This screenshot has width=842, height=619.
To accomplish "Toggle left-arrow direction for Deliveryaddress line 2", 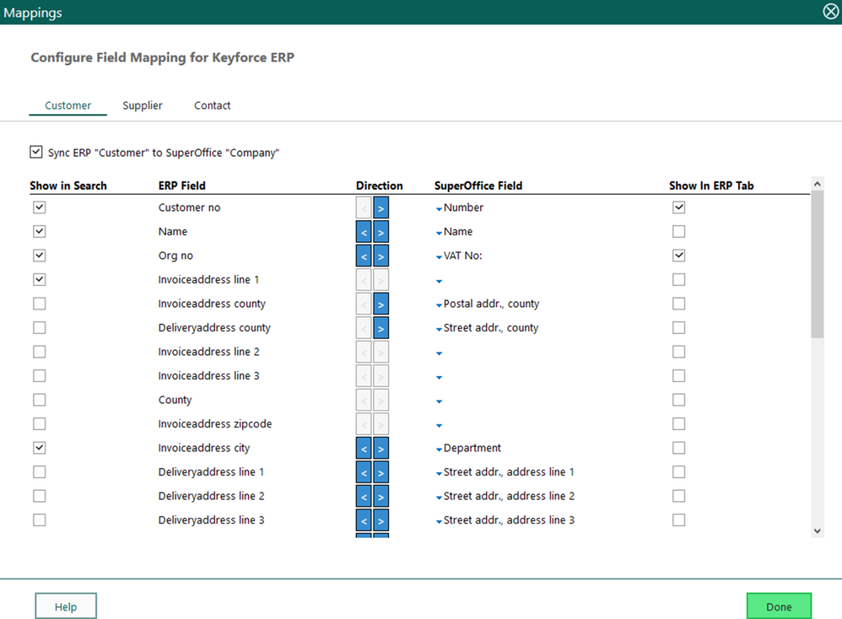I will coord(364,497).
